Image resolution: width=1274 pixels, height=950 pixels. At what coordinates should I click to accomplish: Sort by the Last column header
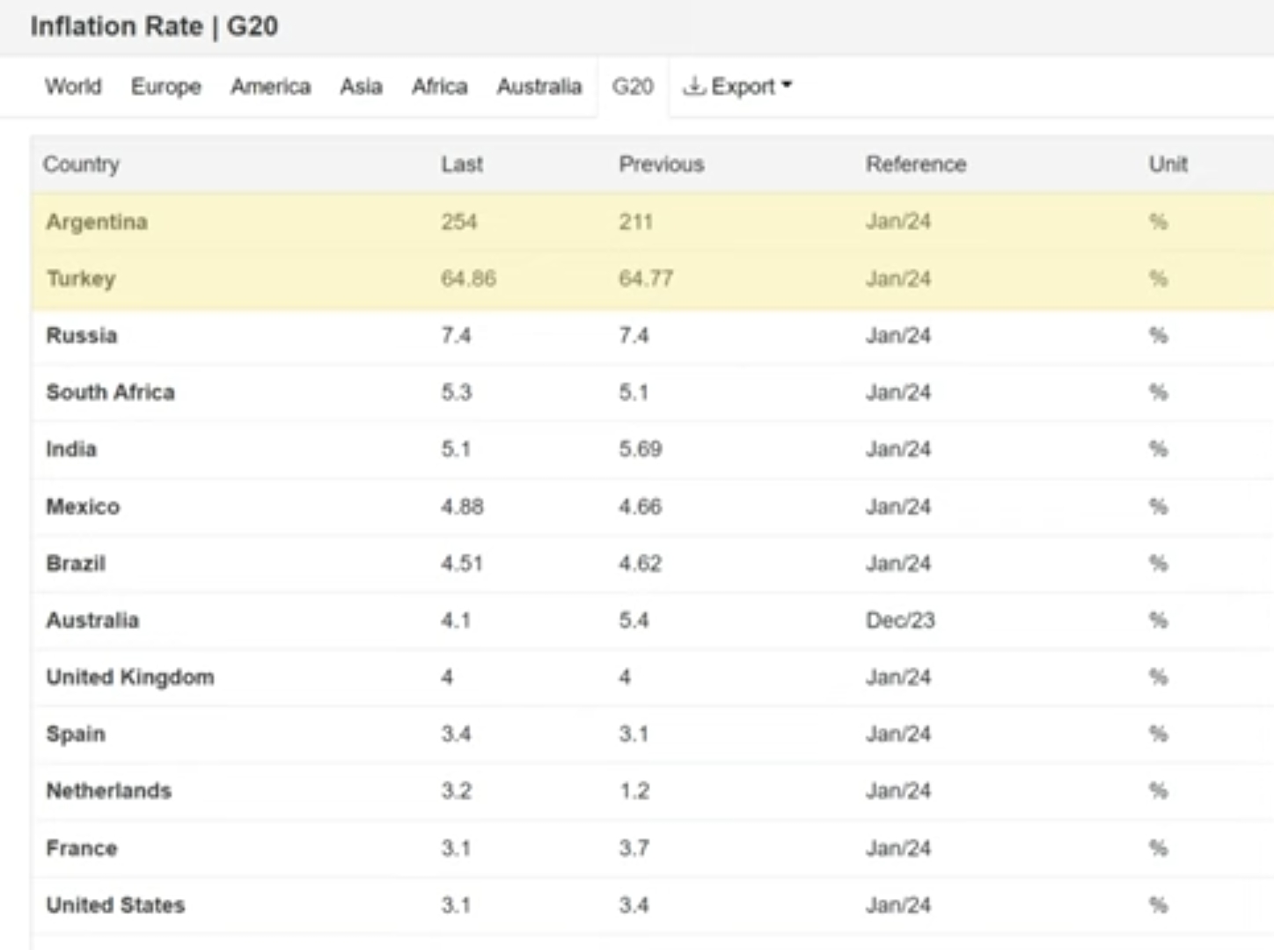pyautogui.click(x=462, y=164)
